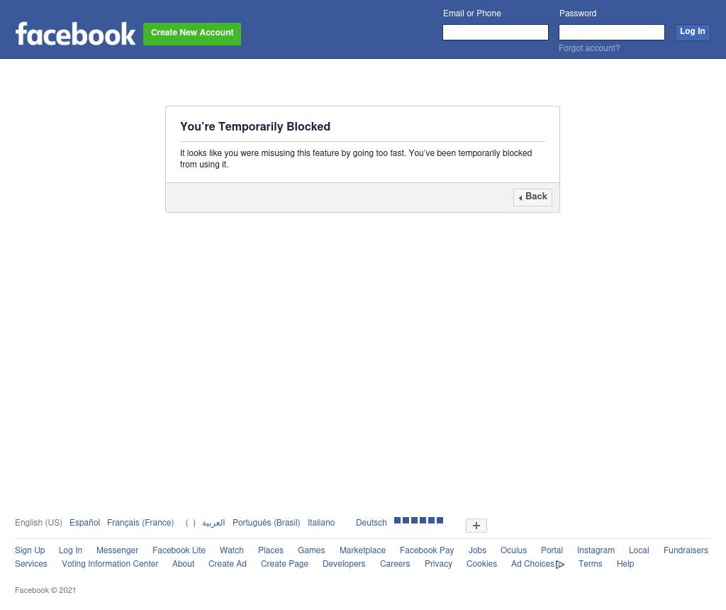The height and width of the screenshot is (610, 726).
Task: Visit the Privacy page link
Action: point(438,564)
